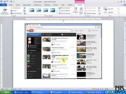This screenshot has width=126, height=94.
Task: Select the Crop tool
Action: tap(105, 11)
